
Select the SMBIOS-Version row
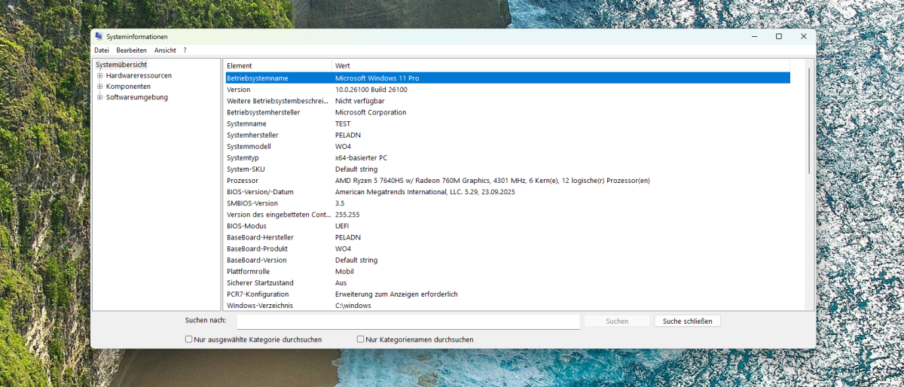click(507, 203)
